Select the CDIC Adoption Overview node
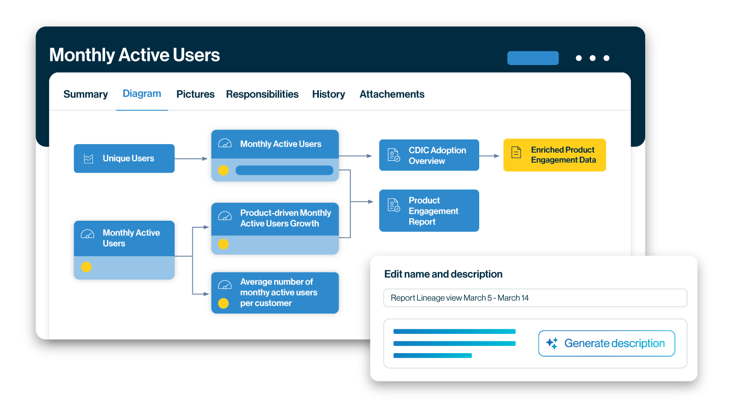 [x=429, y=155]
